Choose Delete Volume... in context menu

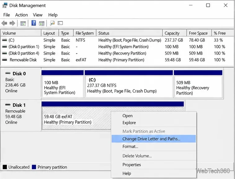coord(154,156)
